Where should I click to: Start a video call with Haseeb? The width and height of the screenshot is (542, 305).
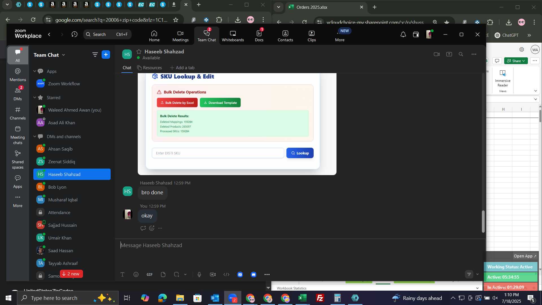pyautogui.click(x=437, y=54)
